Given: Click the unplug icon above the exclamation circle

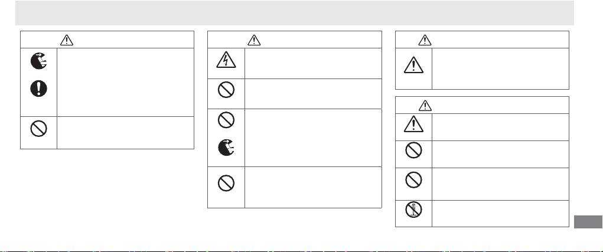Looking at the screenshot, I should (39, 60).
